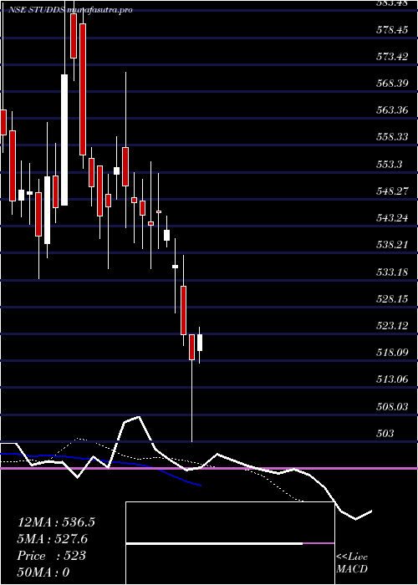The height and width of the screenshot is (585, 418).
Task: Click the 533.18 price axis label
Action: 392,272
